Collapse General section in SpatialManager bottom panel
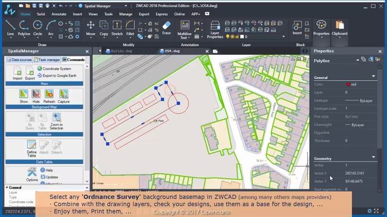This screenshot has width=387, height=217. pos(7,187)
